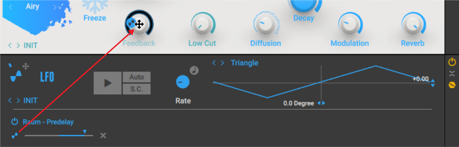Go to previous LFO preset before INIT
This screenshot has width=459, height=147.
10,101
